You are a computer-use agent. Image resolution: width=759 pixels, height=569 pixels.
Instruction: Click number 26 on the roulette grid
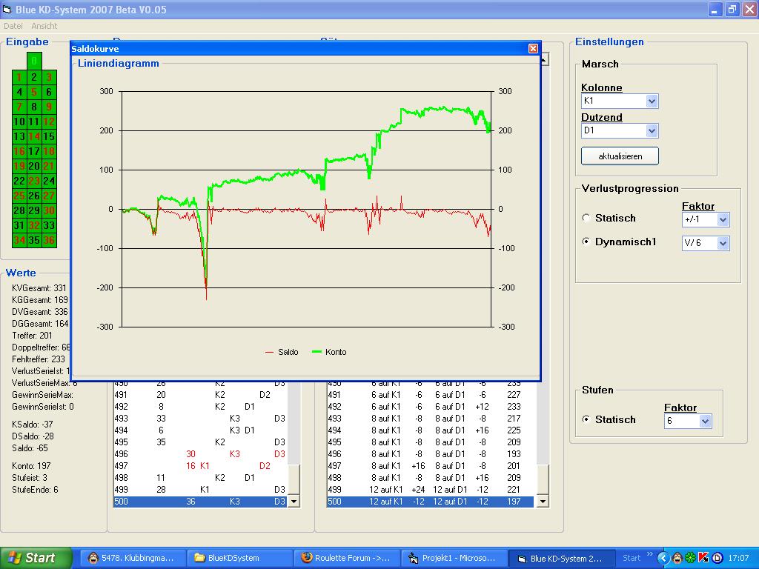tap(34, 196)
